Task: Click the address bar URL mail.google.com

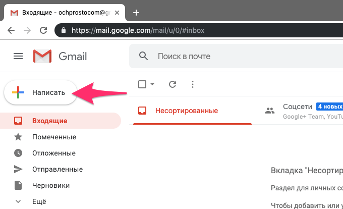Action: point(138,30)
